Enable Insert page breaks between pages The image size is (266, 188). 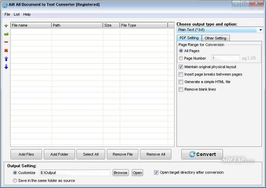pos(181,74)
